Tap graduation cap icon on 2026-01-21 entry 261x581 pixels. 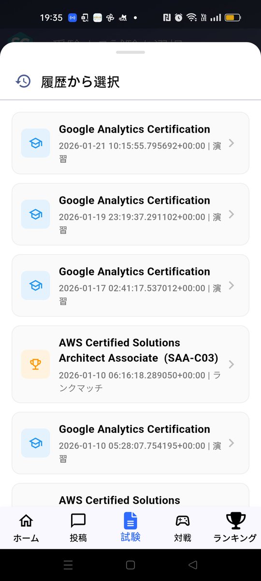[x=36, y=143]
